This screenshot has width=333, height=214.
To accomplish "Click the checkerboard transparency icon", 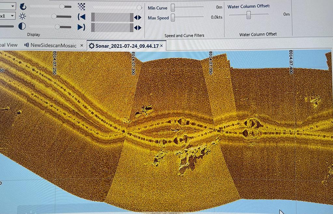I will point(81,6).
